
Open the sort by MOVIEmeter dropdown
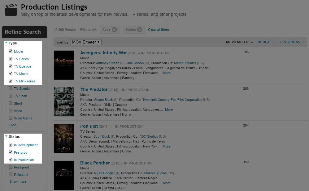[x=86, y=42]
